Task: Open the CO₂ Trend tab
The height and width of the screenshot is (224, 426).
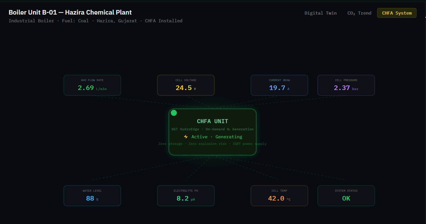Action: pyautogui.click(x=359, y=13)
